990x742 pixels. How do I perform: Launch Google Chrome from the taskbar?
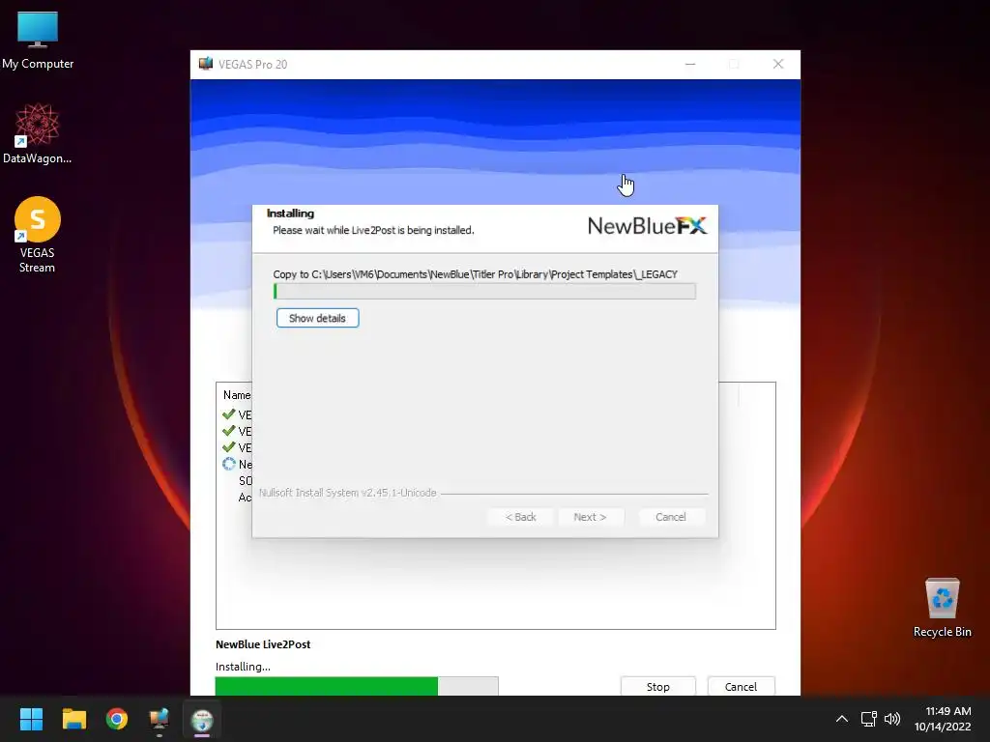(x=117, y=719)
